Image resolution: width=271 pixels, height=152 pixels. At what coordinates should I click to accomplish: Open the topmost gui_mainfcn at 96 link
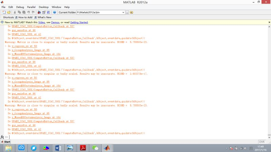[x=24, y=30]
